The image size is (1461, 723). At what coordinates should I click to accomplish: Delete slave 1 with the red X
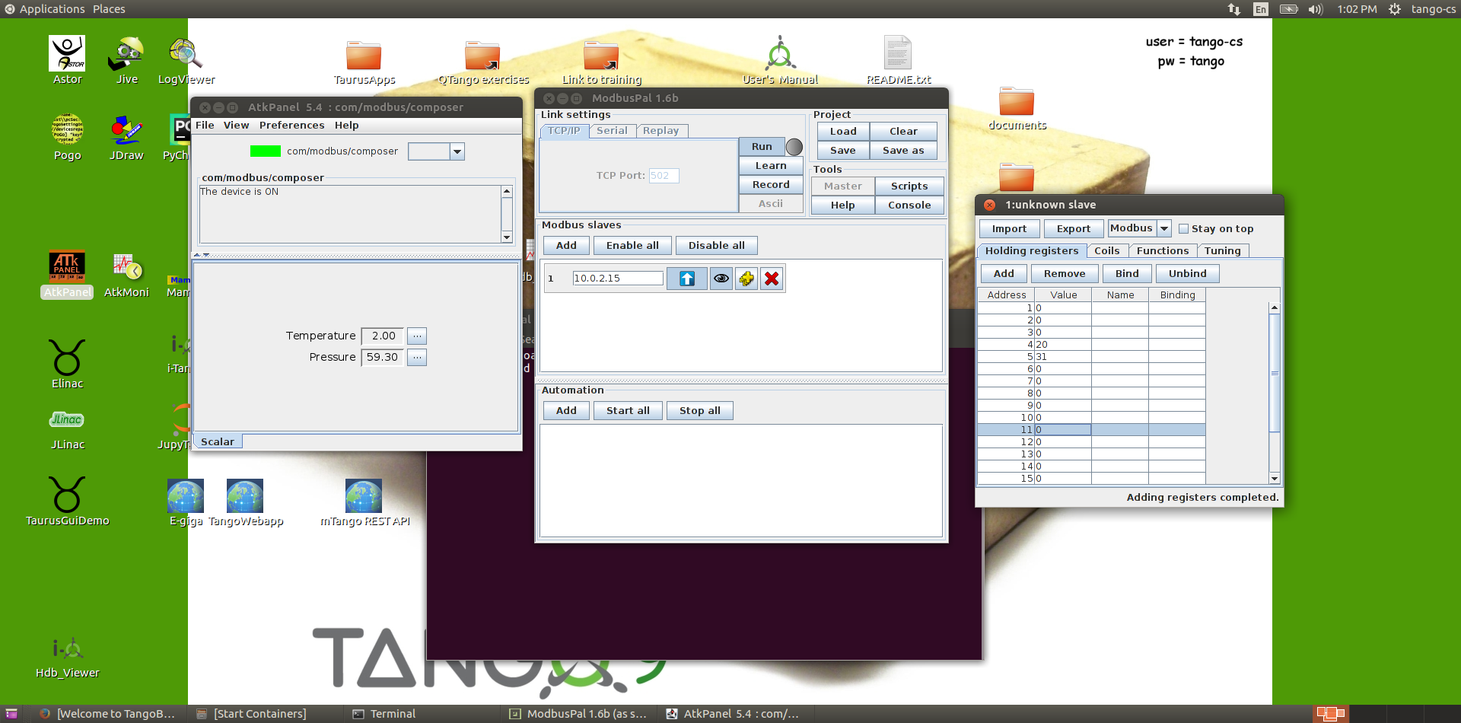point(771,279)
